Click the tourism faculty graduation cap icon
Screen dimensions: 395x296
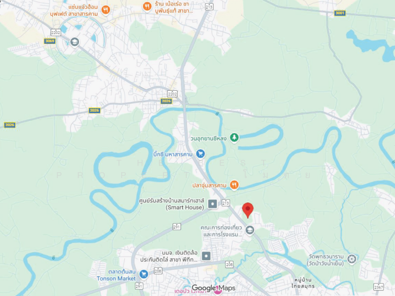coord(250,230)
